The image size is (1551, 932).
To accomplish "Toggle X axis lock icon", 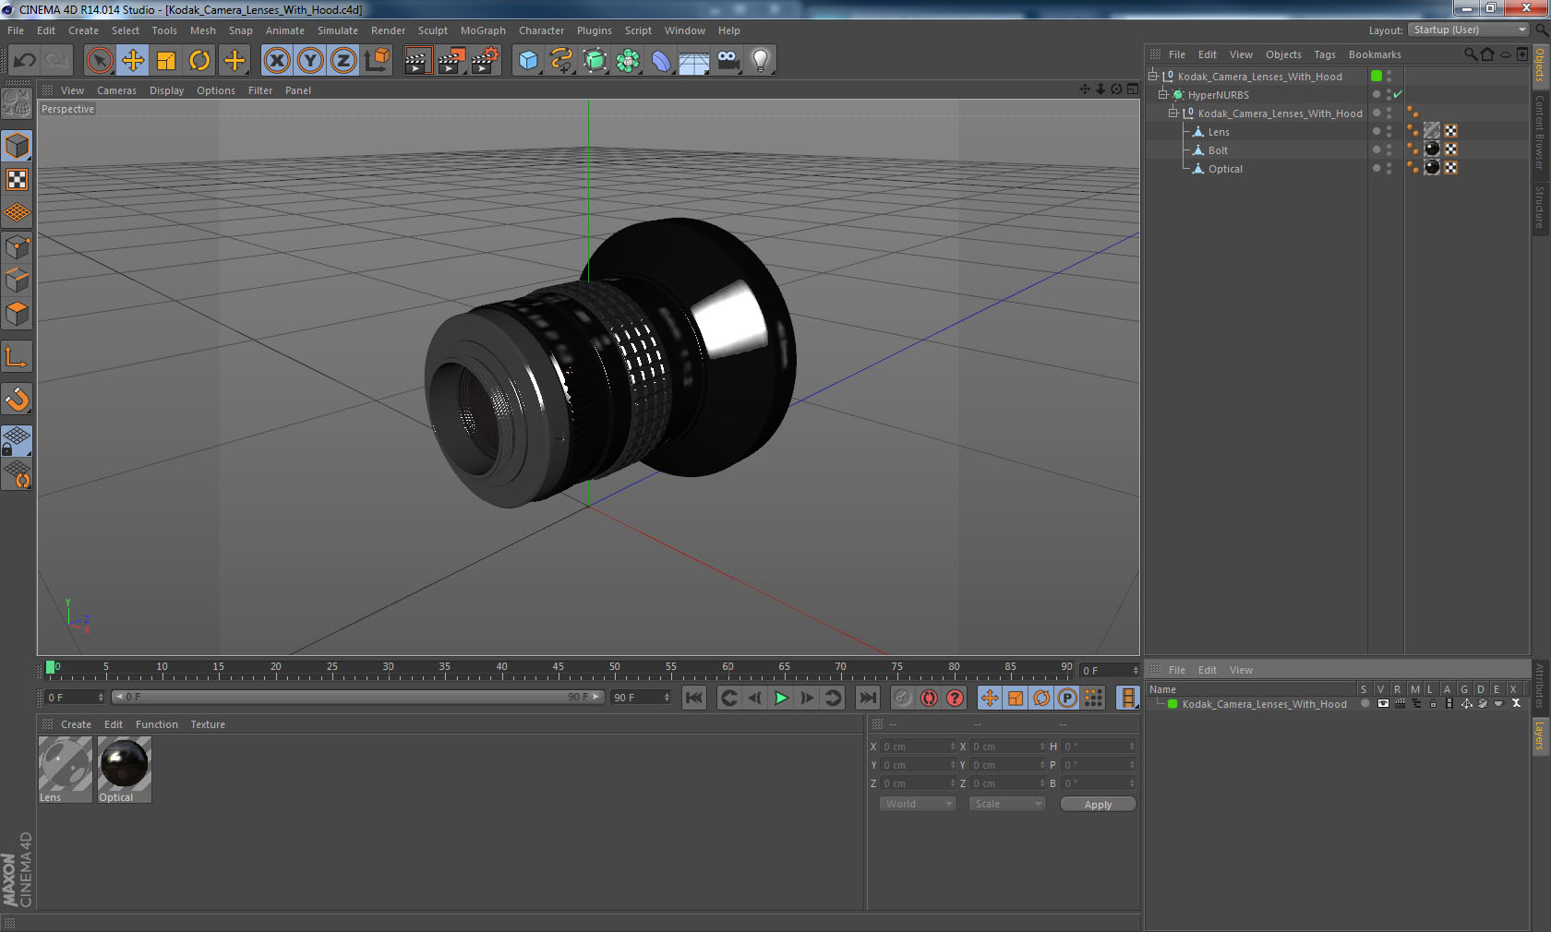I will (276, 61).
